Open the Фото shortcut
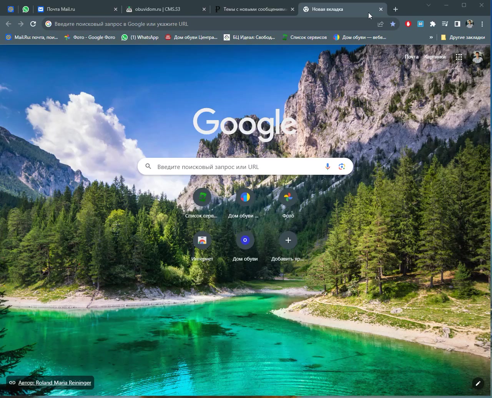Screen dimensions: 492x398 (x=288, y=203)
